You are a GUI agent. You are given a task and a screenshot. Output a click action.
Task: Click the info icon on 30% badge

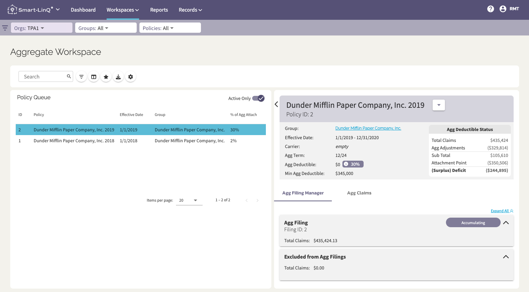[346, 164]
